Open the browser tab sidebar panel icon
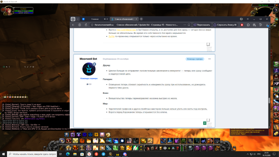 click(73, 19)
